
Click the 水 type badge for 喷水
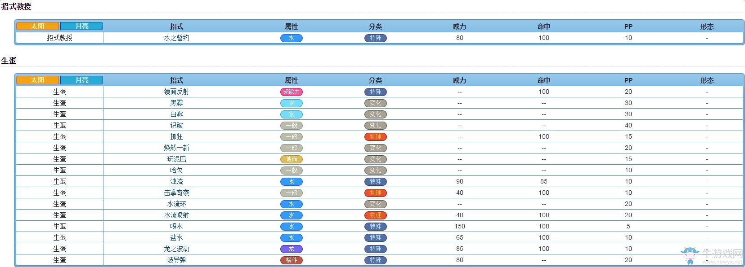[x=292, y=227]
